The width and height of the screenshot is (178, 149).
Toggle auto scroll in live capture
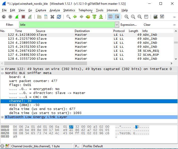coord(117,17)
